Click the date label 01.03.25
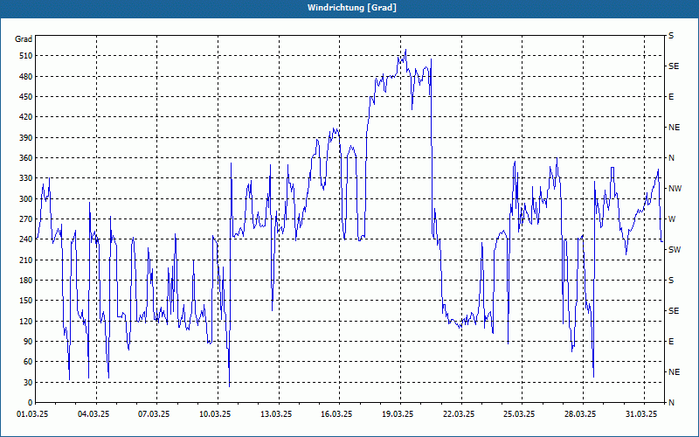 (32, 414)
